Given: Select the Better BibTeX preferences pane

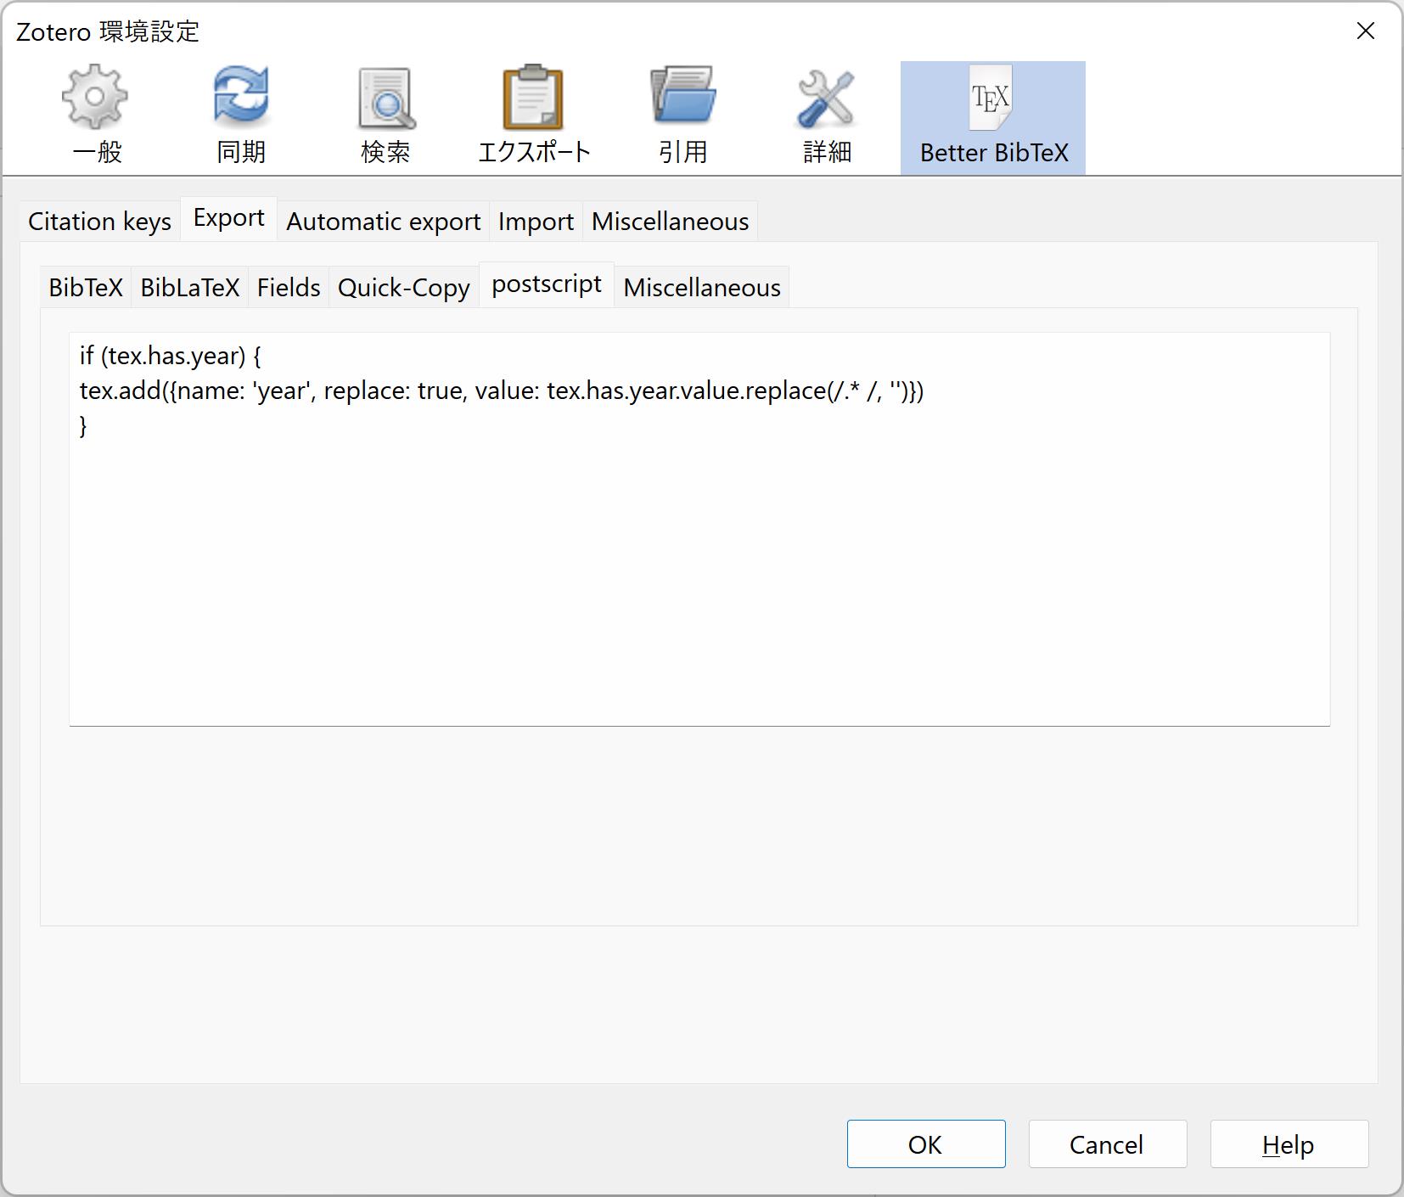Looking at the screenshot, I should pyautogui.click(x=993, y=117).
